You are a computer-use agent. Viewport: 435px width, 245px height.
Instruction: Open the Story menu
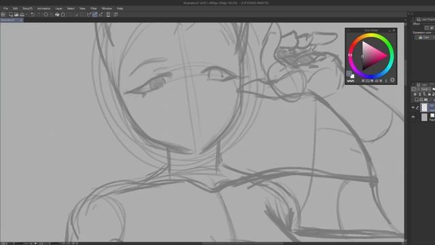(27, 9)
